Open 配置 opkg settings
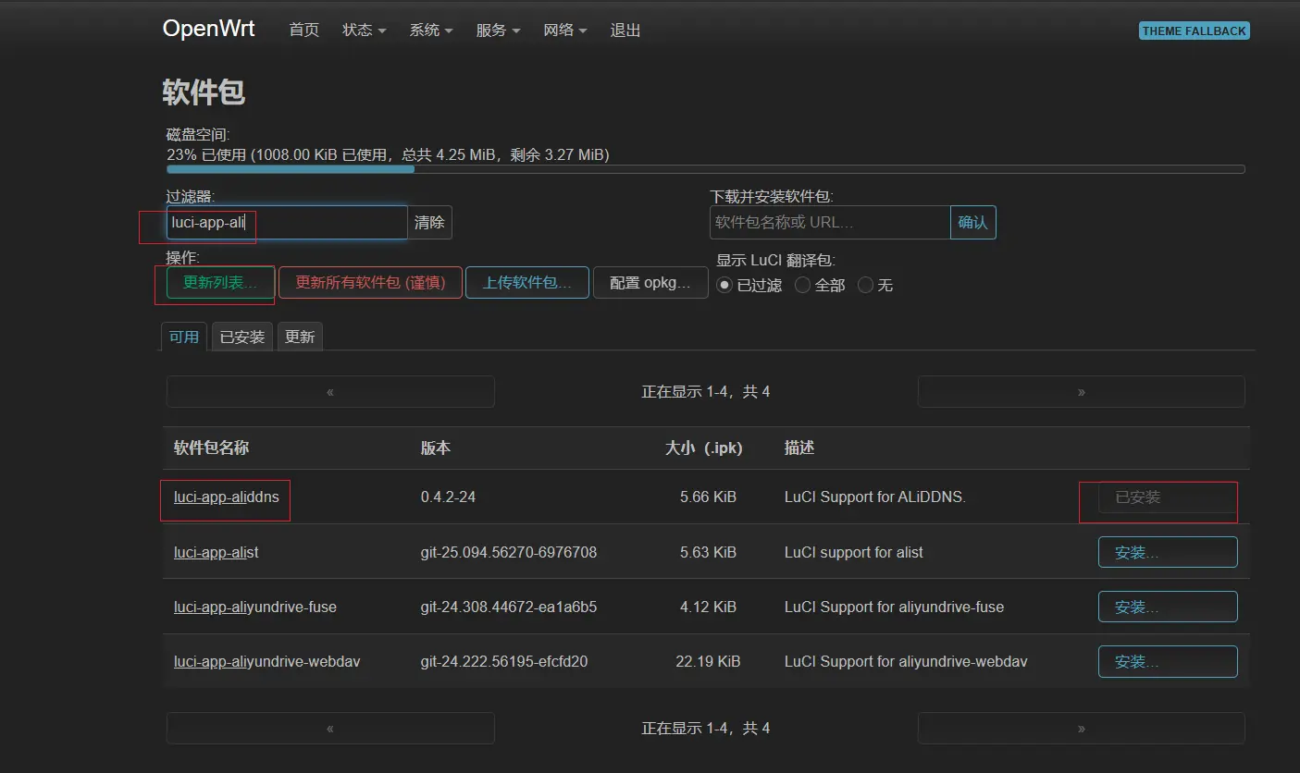The width and height of the screenshot is (1300, 773). coord(650,283)
